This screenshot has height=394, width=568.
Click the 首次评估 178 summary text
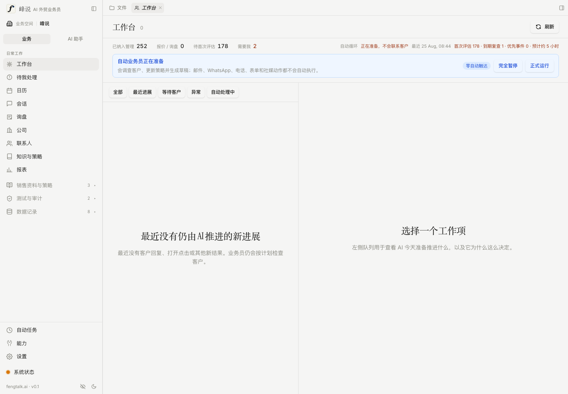pyautogui.click(x=467, y=46)
